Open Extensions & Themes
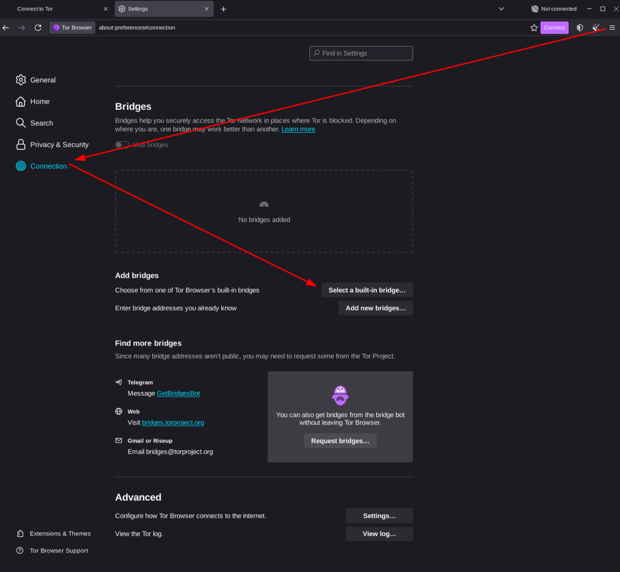Screen dimensions: 620x572 point(53,533)
